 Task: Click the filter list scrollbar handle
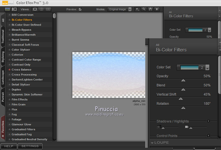[54, 16]
